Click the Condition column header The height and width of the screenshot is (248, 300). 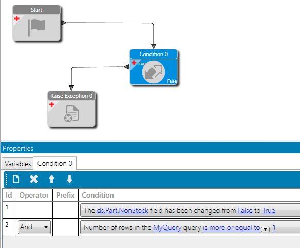pyautogui.click(x=98, y=195)
